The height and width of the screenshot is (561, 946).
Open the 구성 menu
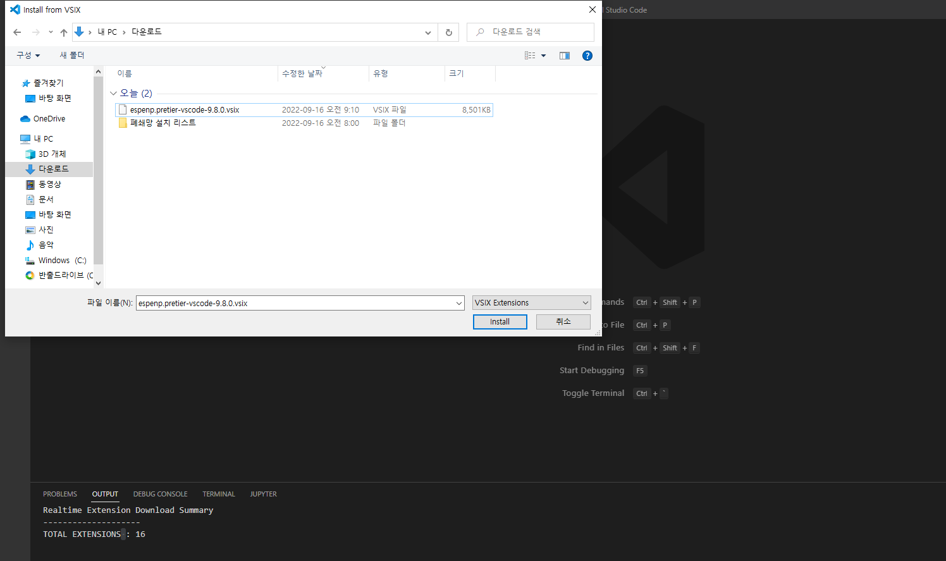point(27,55)
